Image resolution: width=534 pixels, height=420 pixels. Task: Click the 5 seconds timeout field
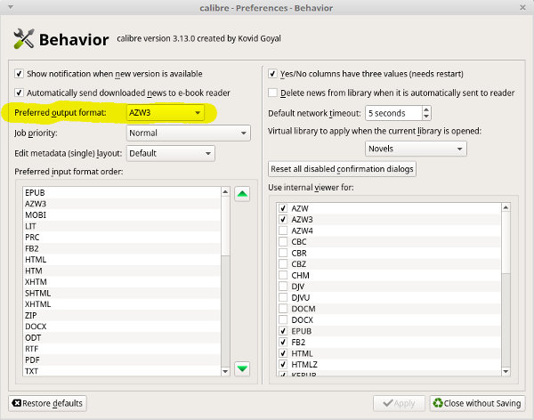393,113
